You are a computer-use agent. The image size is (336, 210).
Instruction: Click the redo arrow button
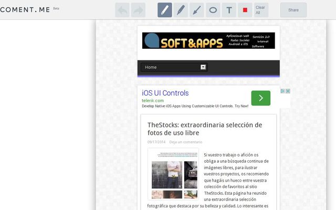point(138,10)
